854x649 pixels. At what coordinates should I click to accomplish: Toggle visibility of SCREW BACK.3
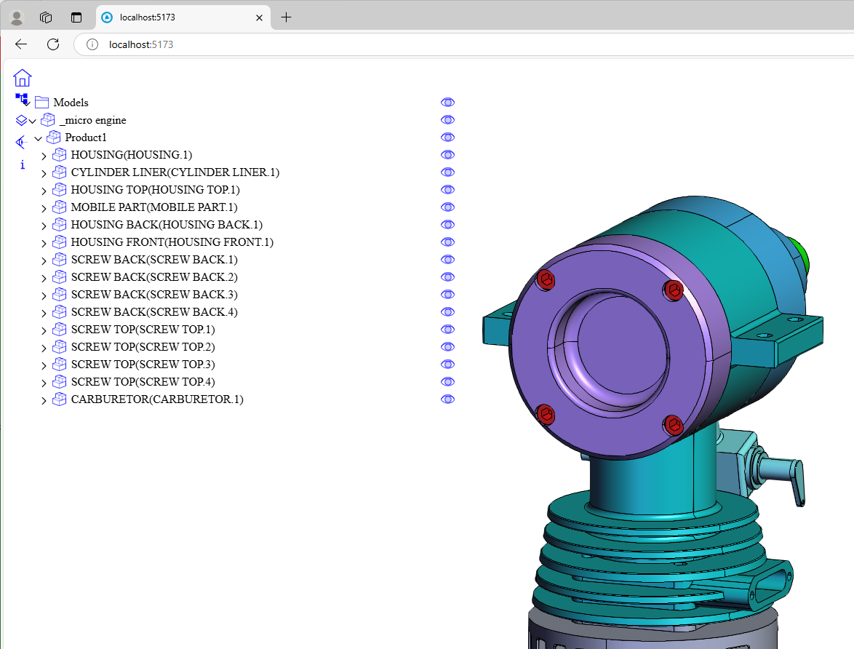coord(447,295)
